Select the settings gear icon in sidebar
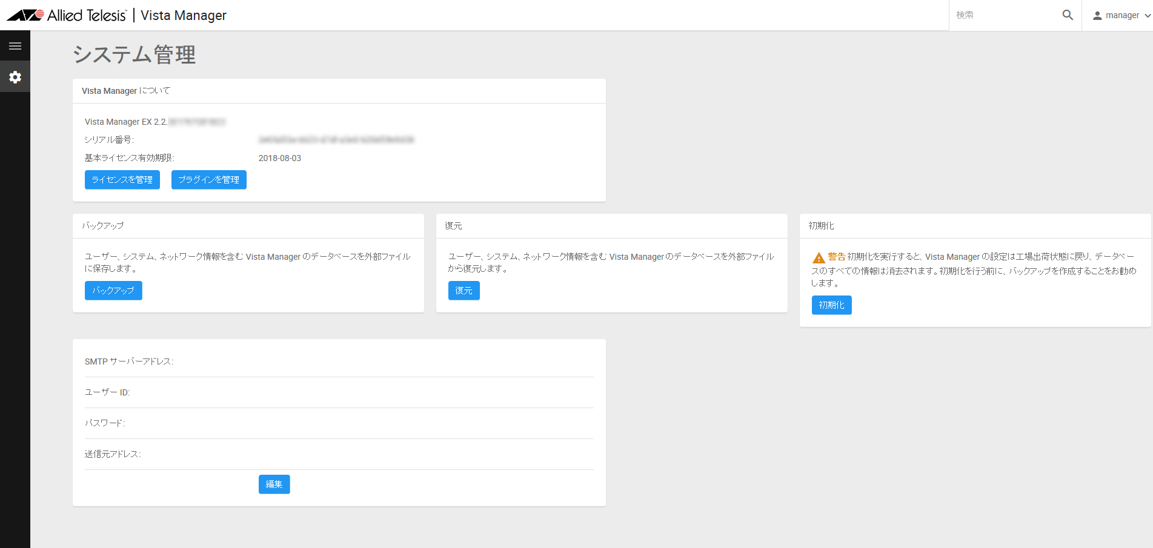The height and width of the screenshot is (548, 1153). [x=15, y=77]
